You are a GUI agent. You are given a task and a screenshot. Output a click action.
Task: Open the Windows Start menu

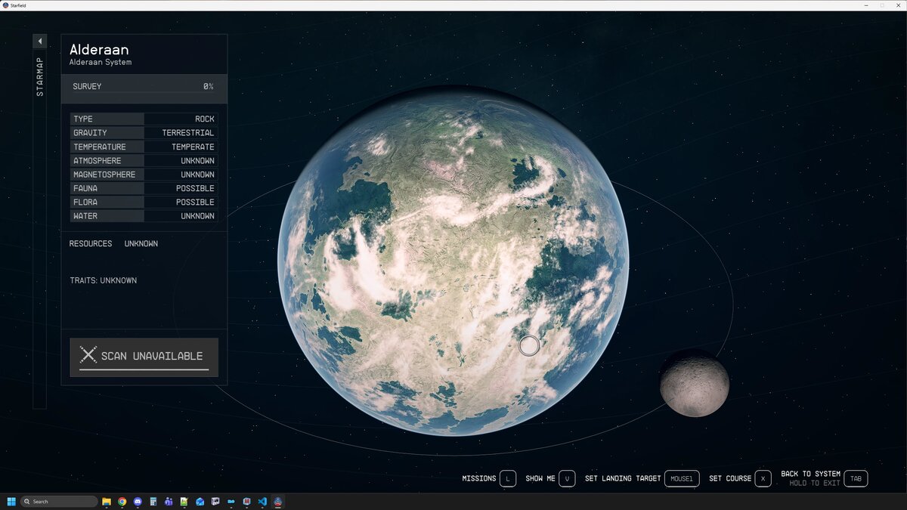coord(11,502)
